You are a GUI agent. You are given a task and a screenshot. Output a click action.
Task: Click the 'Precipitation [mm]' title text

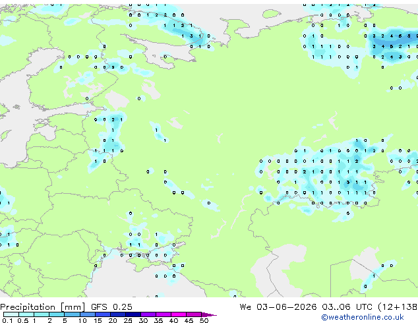[43, 307]
